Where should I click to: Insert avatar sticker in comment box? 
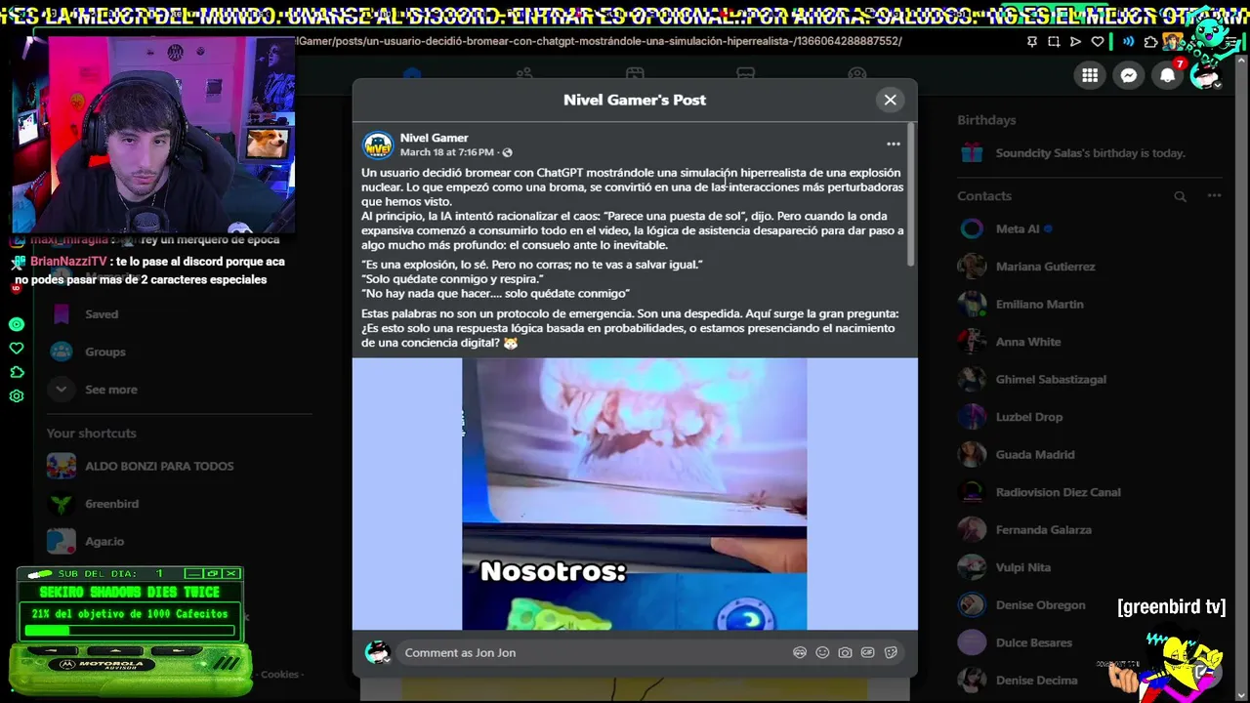(x=800, y=652)
